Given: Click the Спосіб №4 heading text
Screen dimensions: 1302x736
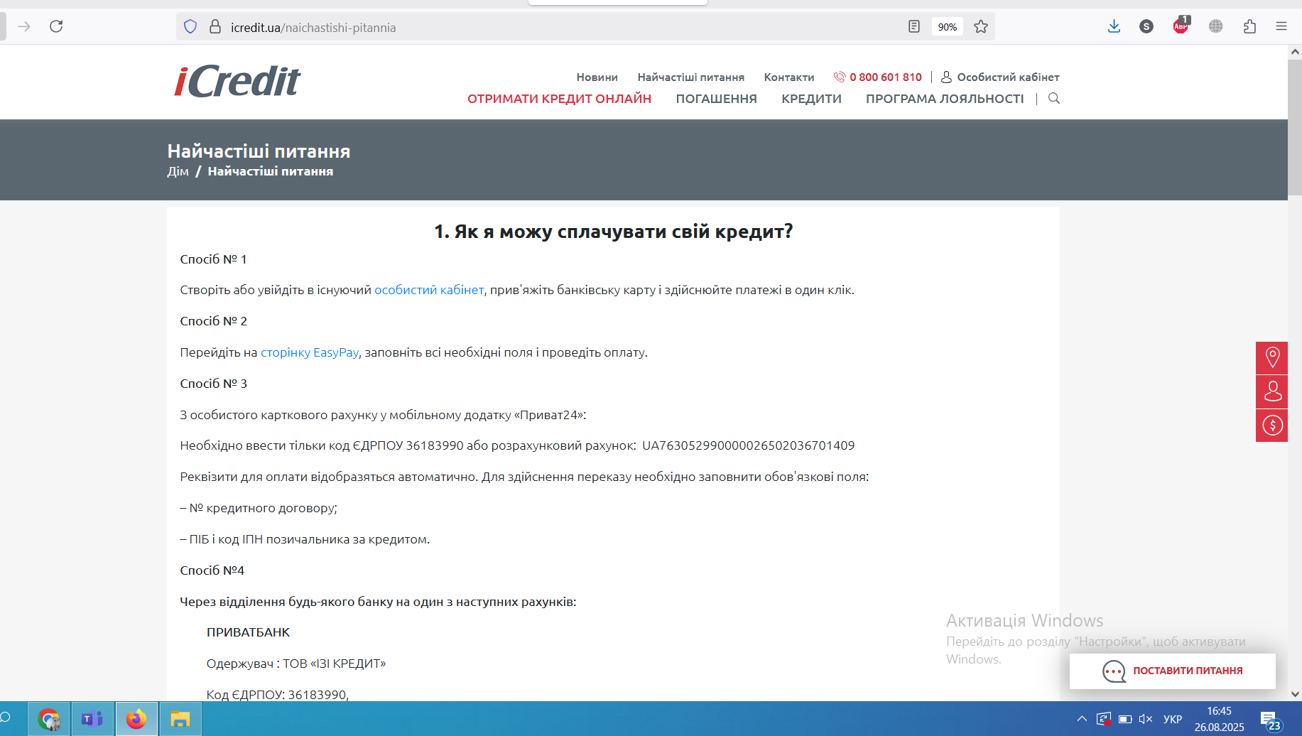Looking at the screenshot, I should point(212,570).
